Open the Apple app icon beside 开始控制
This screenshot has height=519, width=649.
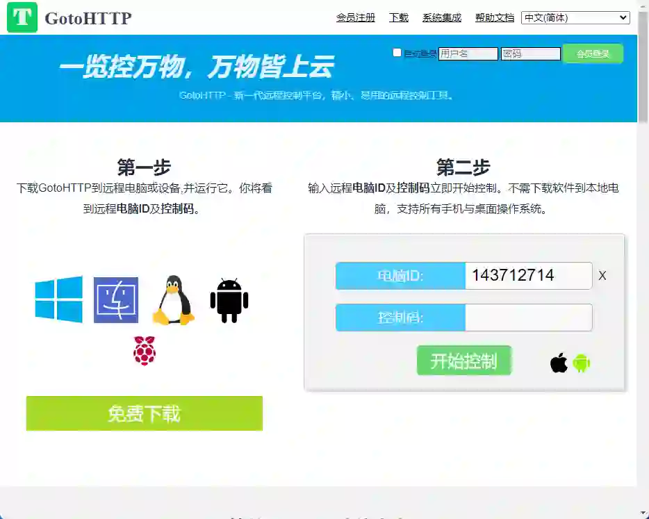pos(559,363)
